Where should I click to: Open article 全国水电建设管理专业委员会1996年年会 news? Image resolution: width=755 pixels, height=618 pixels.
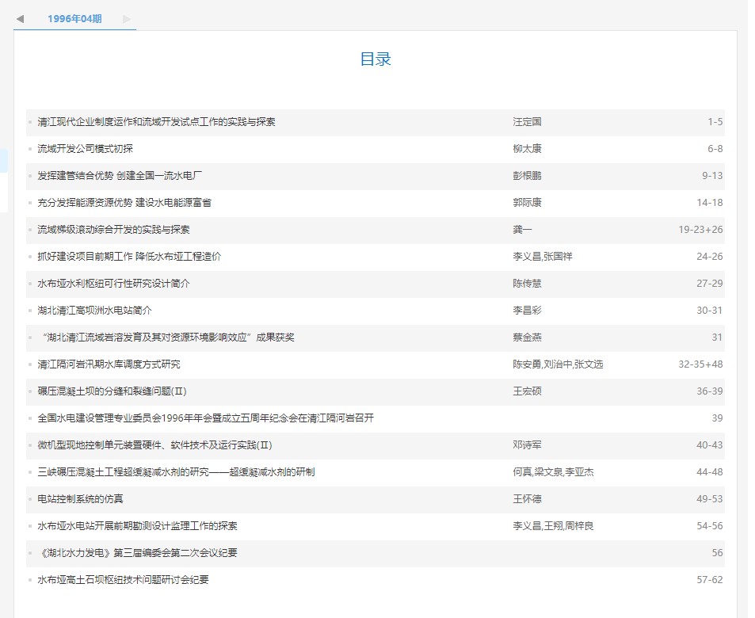[206, 418]
